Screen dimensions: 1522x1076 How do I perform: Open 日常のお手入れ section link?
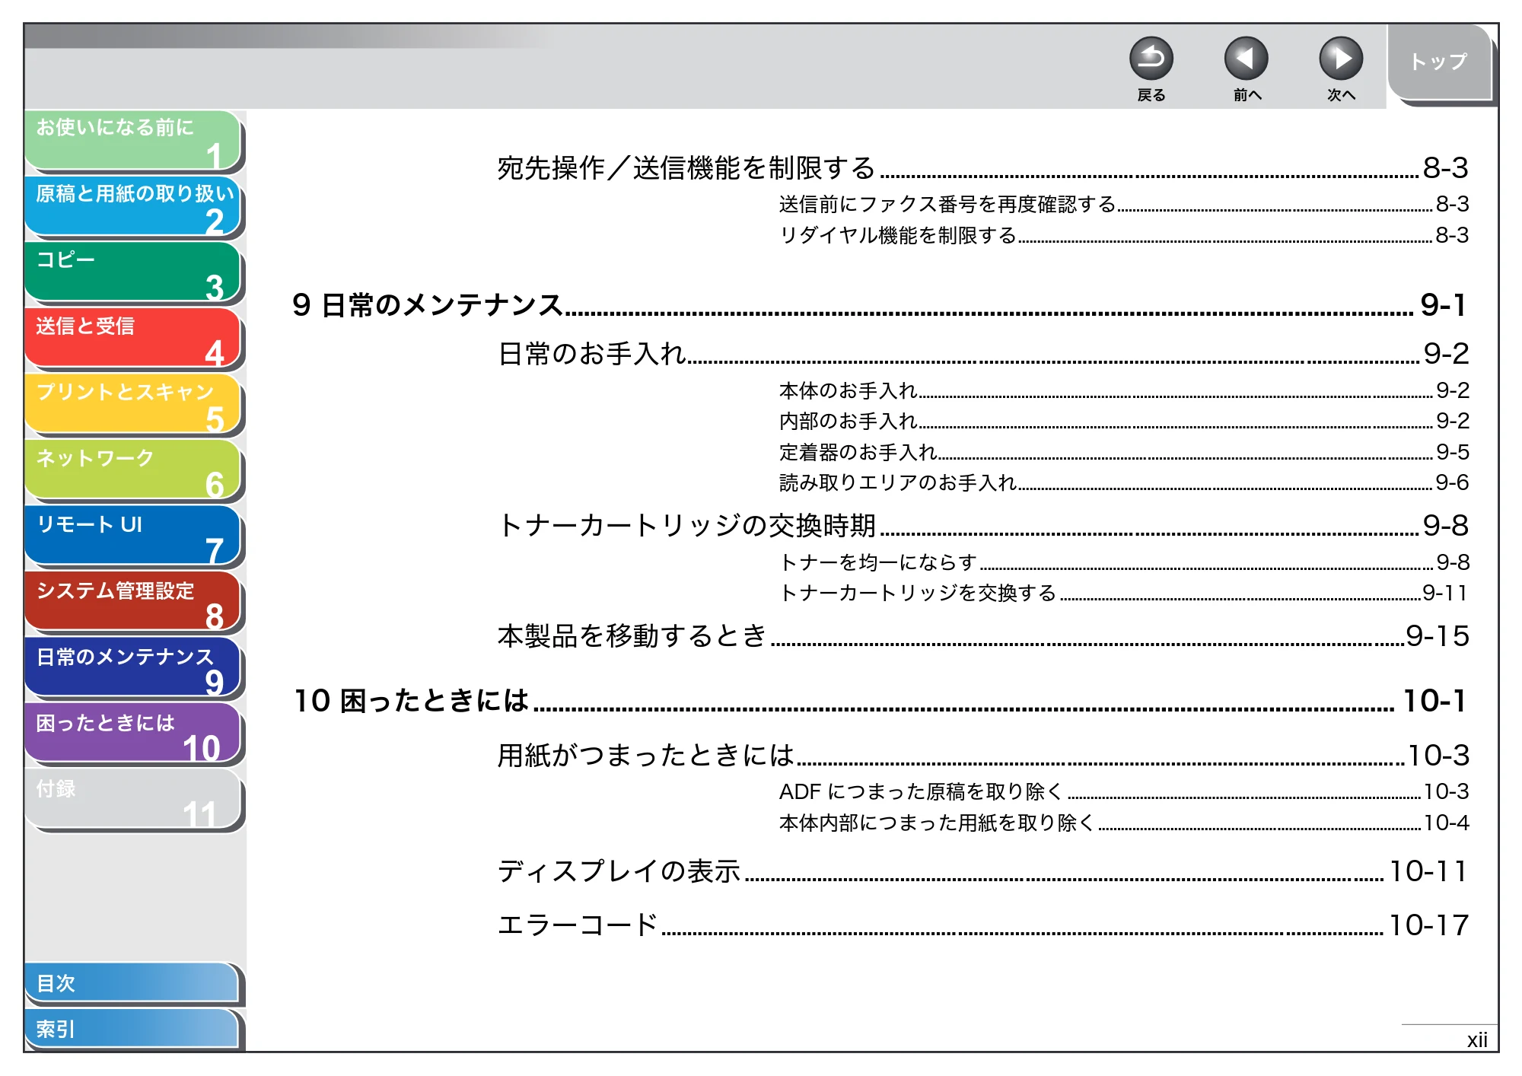982,353
